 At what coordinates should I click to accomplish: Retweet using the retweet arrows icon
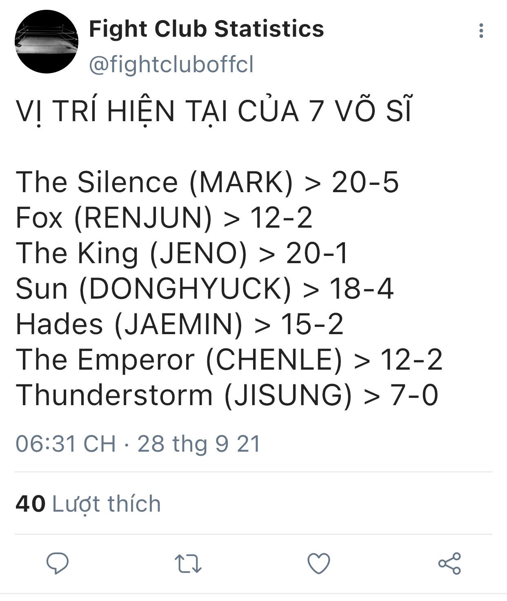188,564
